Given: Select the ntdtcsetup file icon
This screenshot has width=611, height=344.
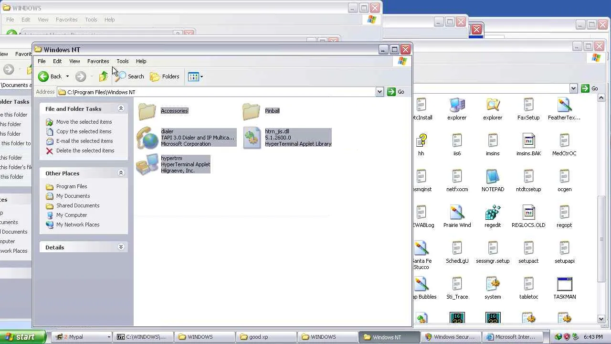Looking at the screenshot, I should [x=528, y=177].
